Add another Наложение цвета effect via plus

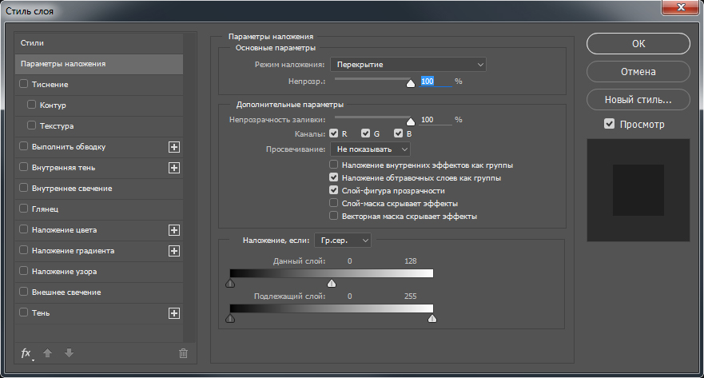coord(174,230)
